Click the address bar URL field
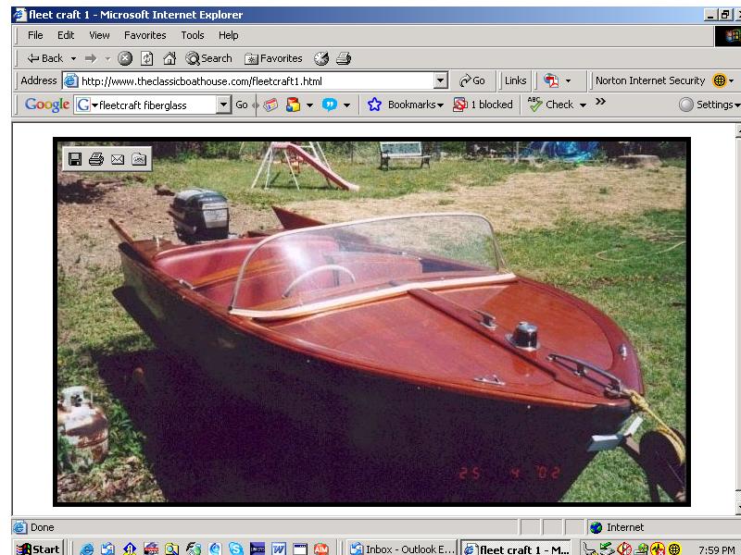Image resolution: width=741 pixels, height=555 pixels. point(256,81)
